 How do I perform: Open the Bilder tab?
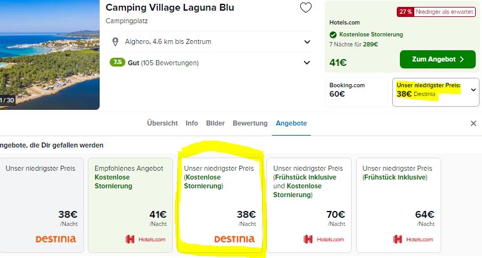(x=215, y=123)
